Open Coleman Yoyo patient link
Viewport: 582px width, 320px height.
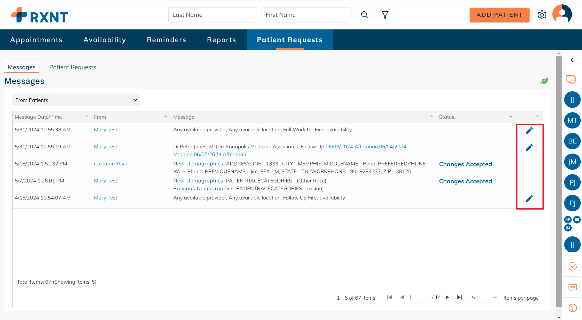click(111, 164)
